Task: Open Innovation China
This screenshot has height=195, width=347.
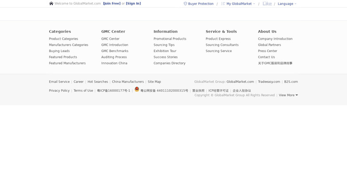Action: [x=114, y=63]
